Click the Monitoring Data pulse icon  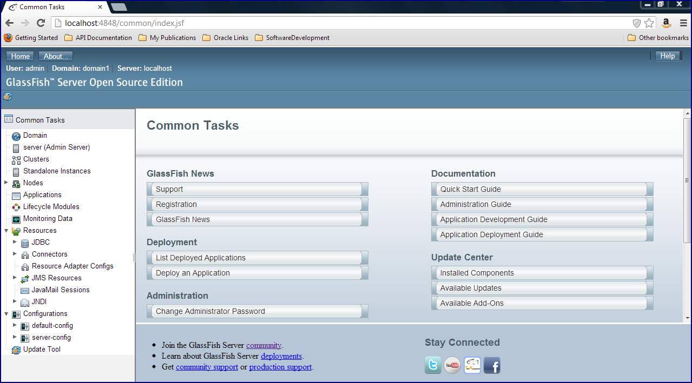pos(16,219)
